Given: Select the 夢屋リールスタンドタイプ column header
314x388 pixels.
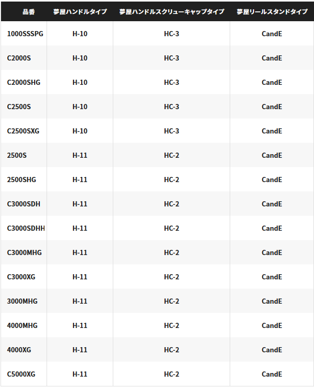Looking at the screenshot, I should click(x=272, y=11).
